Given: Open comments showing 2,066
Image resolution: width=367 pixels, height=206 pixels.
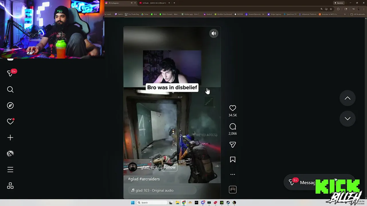Looking at the screenshot, I should point(233,126).
